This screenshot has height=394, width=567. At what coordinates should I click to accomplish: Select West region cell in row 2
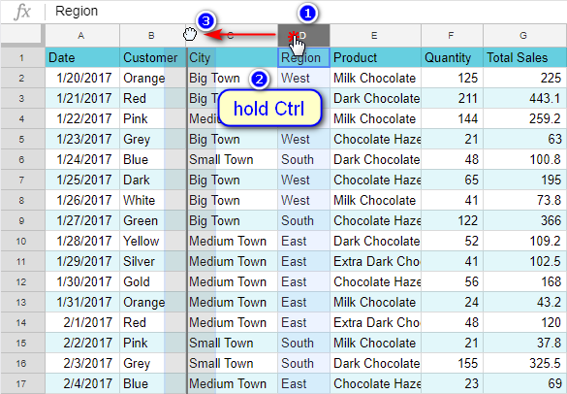pyautogui.click(x=303, y=79)
